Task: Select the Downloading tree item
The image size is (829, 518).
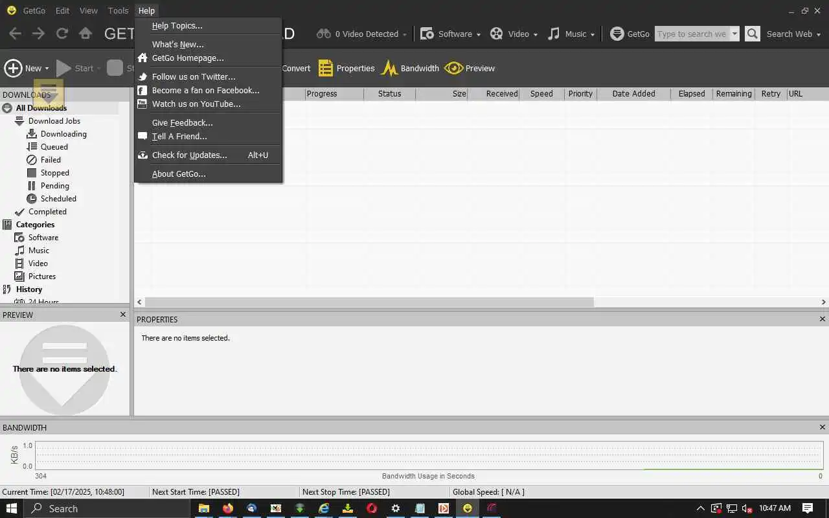Action: point(63,134)
